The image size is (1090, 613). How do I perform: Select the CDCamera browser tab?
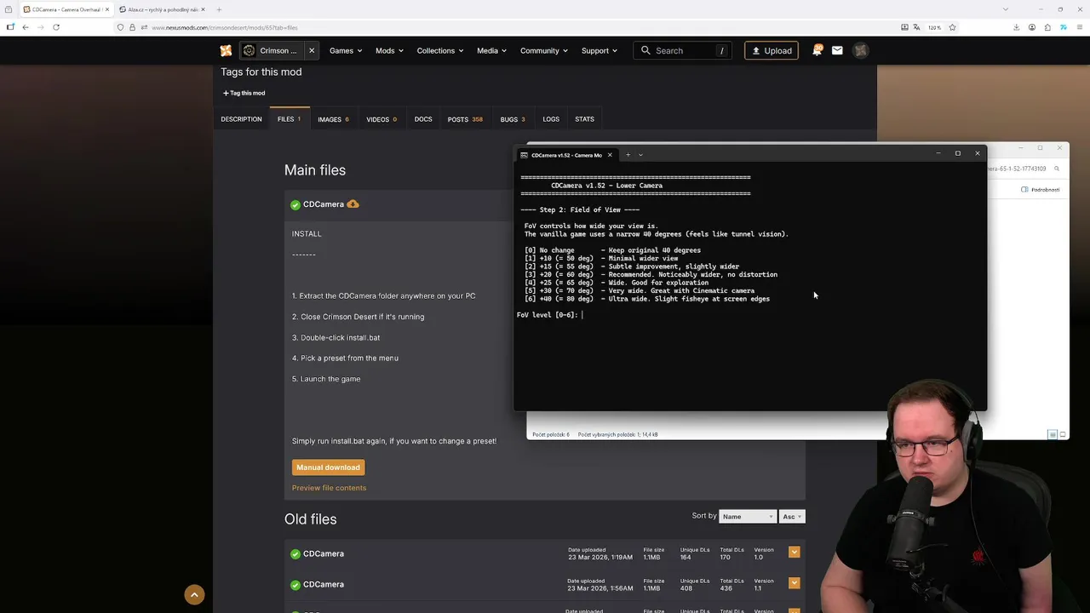coord(65,9)
